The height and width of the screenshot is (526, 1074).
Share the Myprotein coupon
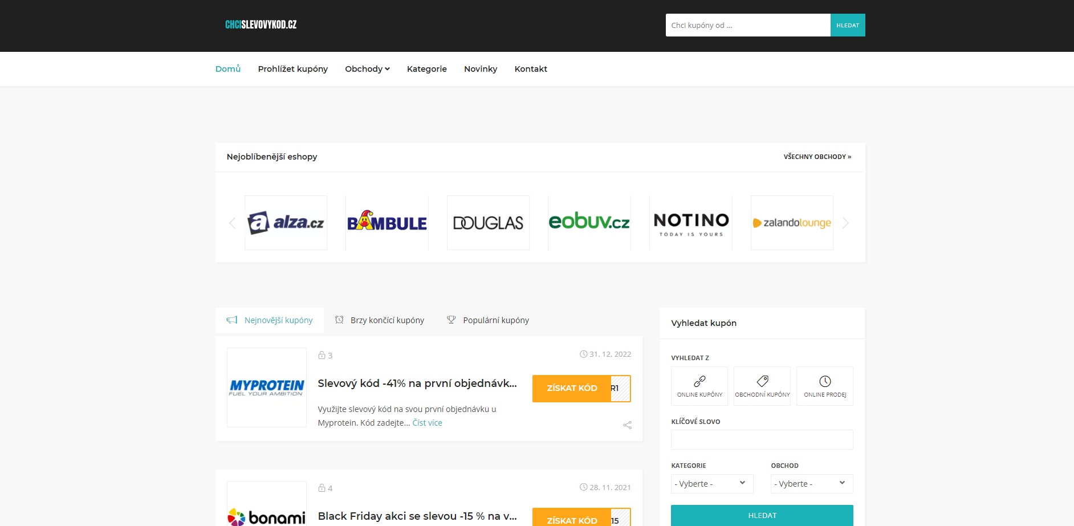point(627,425)
